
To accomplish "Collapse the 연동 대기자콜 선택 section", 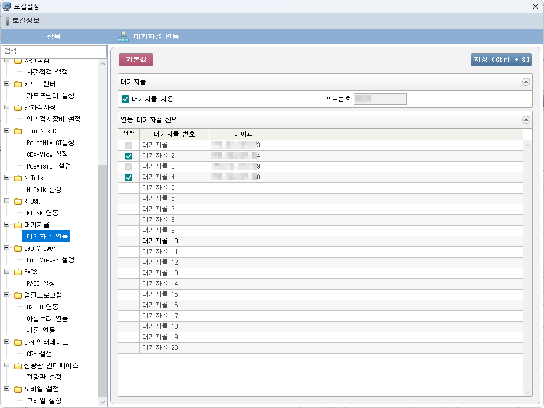I will point(526,120).
